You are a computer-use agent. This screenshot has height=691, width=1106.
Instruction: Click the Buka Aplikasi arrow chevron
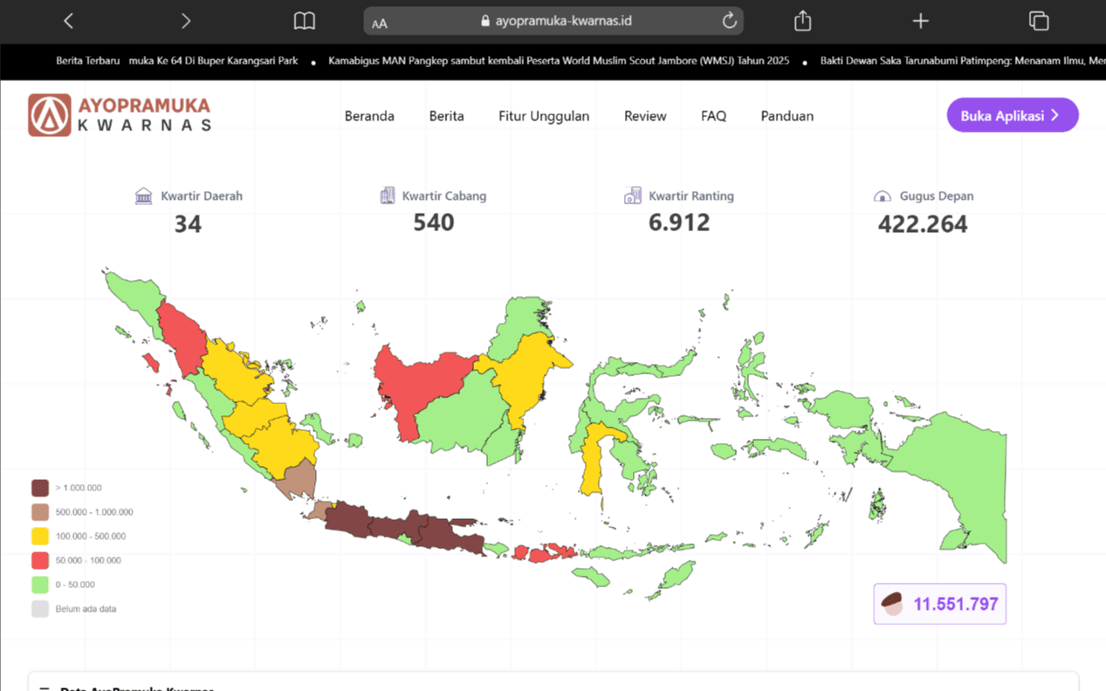[x=1054, y=114]
